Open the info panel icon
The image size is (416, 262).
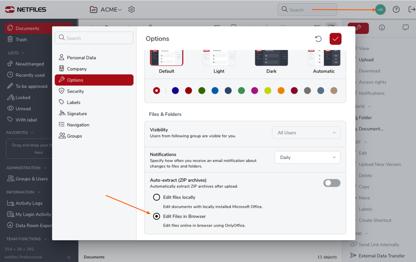tap(382, 28)
